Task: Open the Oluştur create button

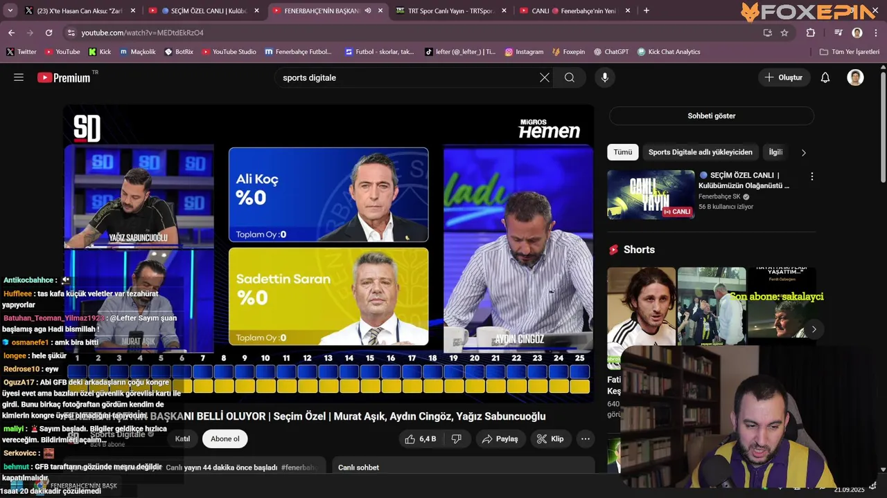Action: [x=784, y=77]
